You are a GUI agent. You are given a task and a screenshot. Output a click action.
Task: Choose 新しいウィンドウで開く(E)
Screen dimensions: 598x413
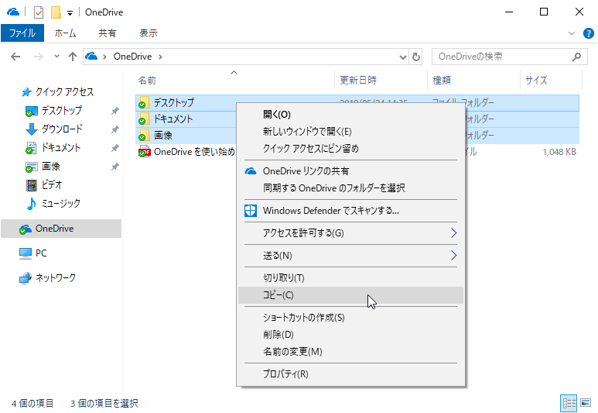click(x=350, y=132)
